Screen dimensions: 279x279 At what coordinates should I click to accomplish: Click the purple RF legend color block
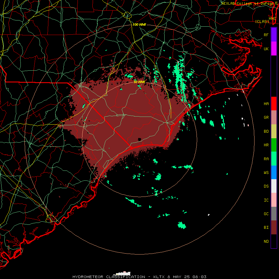274,35
